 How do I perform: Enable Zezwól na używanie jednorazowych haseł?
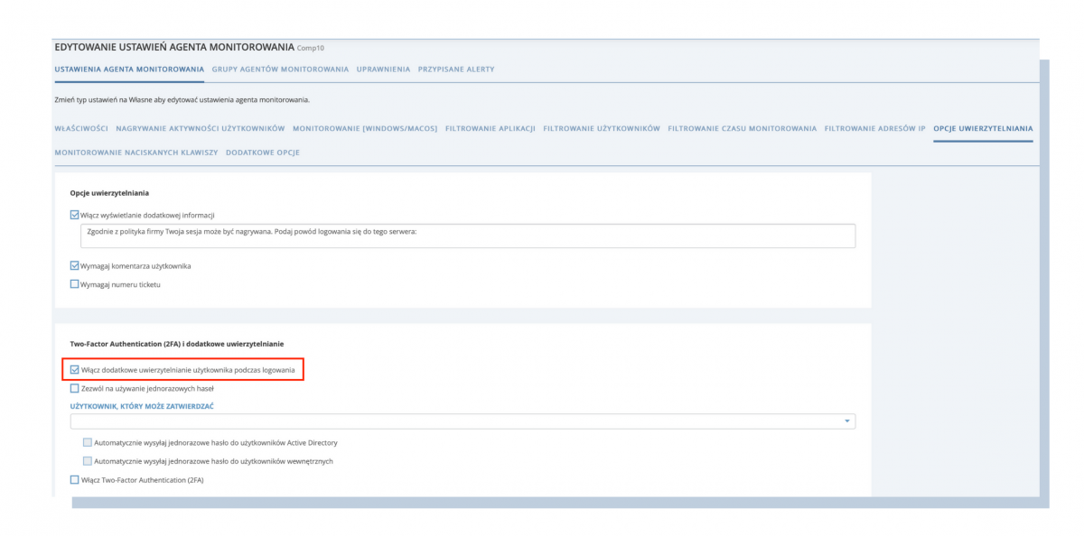coord(75,389)
